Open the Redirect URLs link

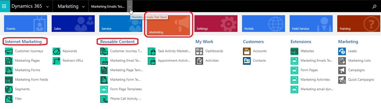[x=73, y=61]
